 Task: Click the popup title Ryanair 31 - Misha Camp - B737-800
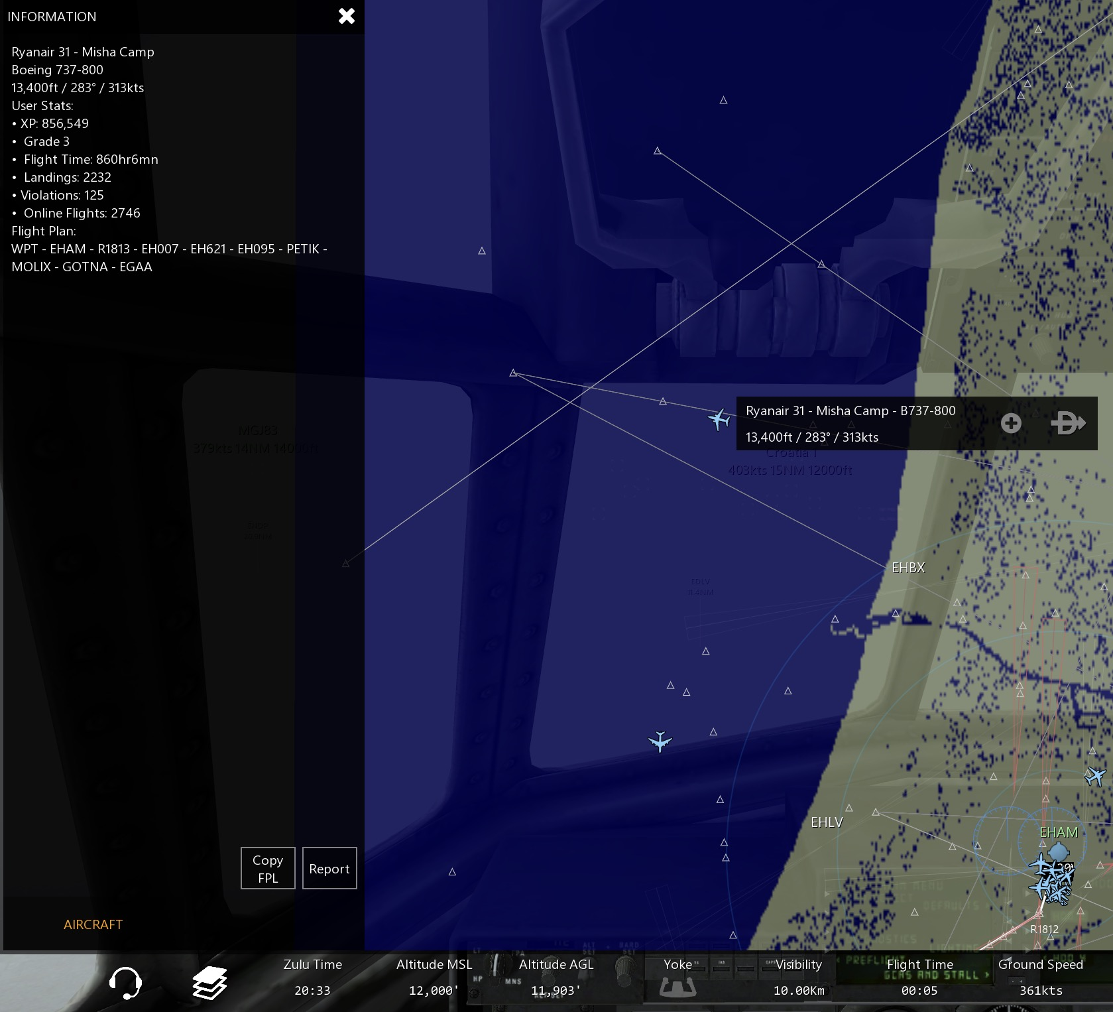850,411
